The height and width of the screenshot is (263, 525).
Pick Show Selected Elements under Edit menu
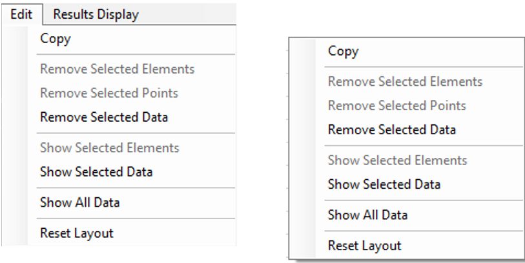136,148
